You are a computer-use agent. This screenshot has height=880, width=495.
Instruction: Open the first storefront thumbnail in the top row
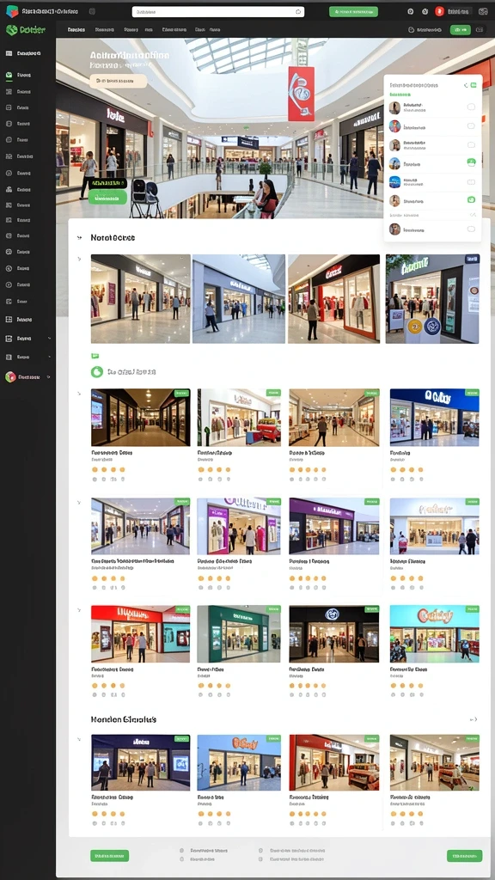pos(140,298)
